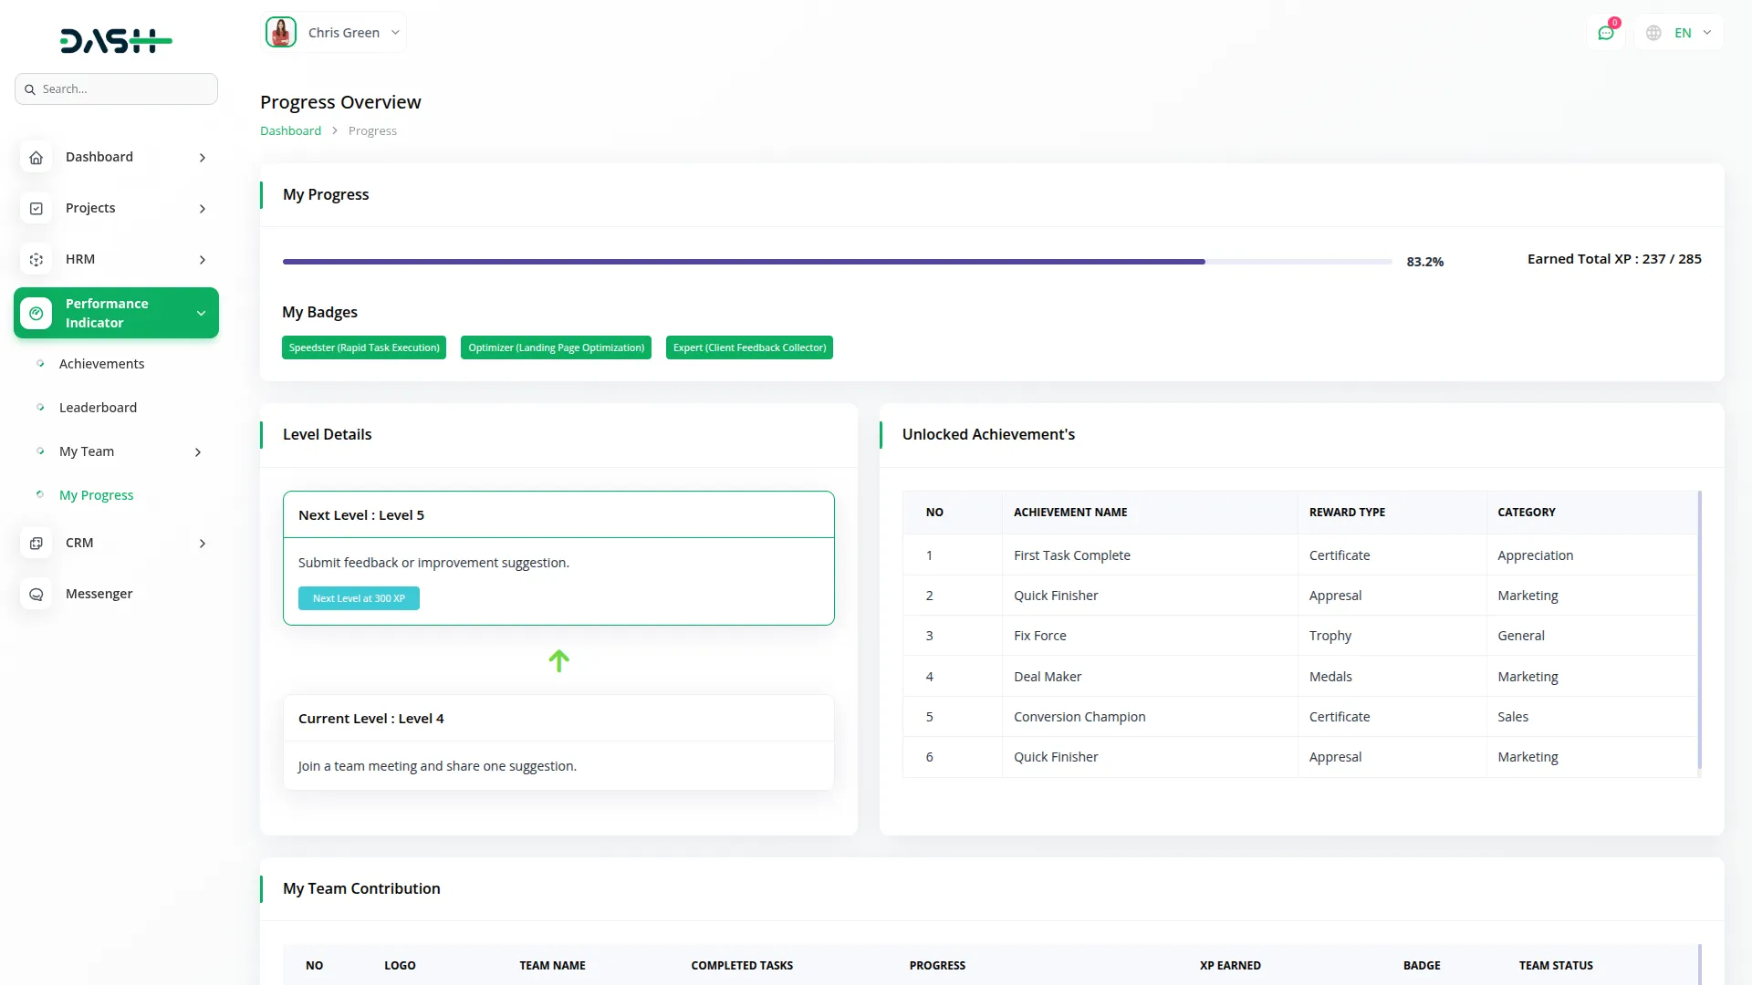Viewport: 1752px width, 985px height.
Task: Click Chris Green's avatar picture
Action: click(281, 32)
